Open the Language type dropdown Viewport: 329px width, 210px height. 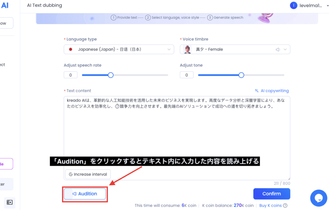click(119, 49)
